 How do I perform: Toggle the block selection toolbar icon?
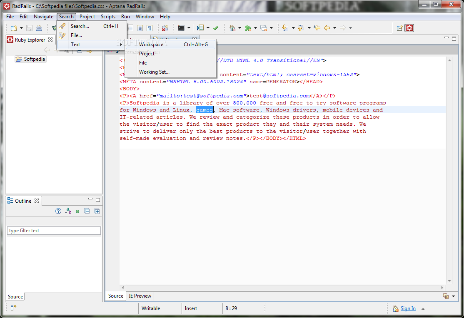pyautogui.click(x=140, y=28)
